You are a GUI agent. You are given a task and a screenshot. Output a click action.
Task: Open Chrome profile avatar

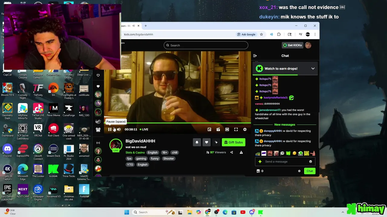click(308, 34)
